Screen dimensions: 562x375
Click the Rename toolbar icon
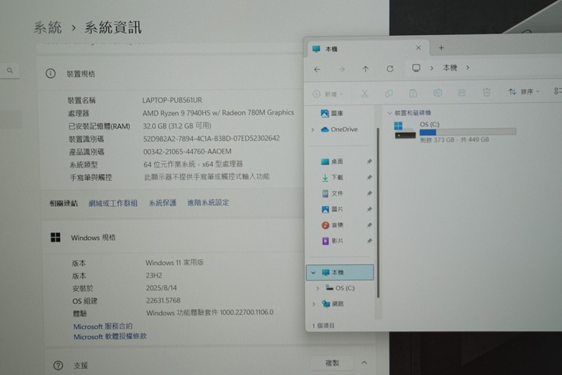437,93
